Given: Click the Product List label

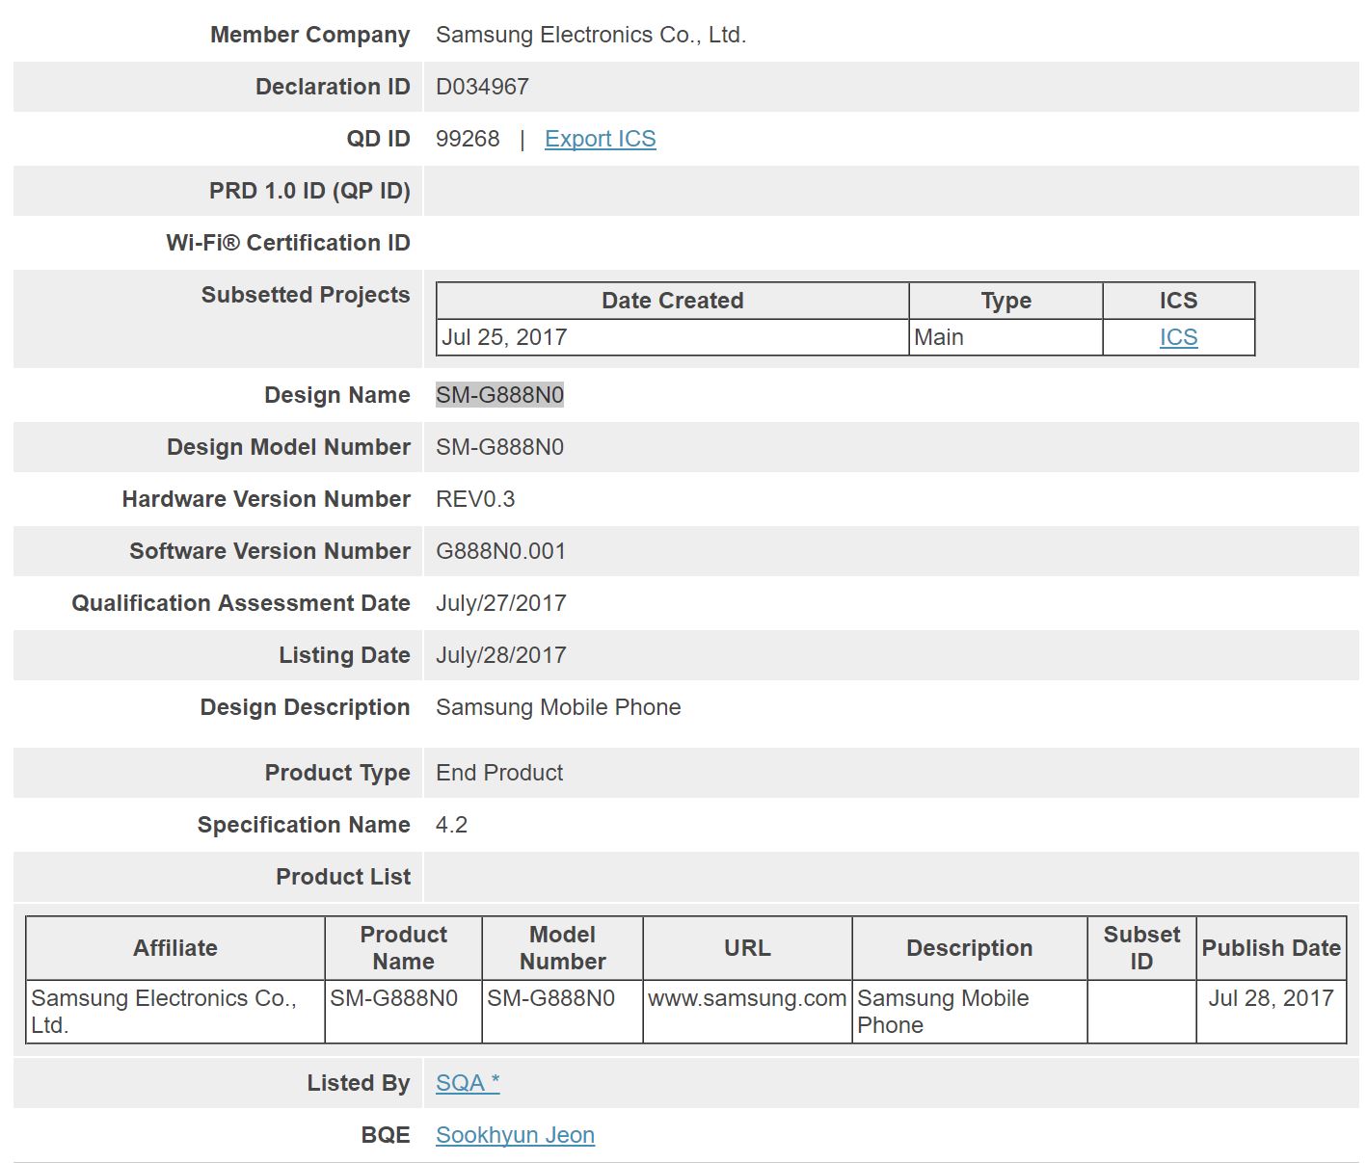Looking at the screenshot, I should coord(343,877).
